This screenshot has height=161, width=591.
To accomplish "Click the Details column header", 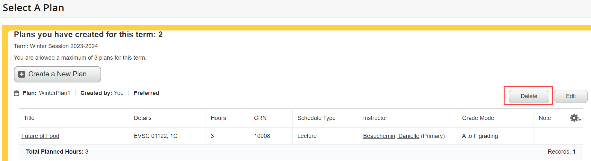I will (143, 118).
